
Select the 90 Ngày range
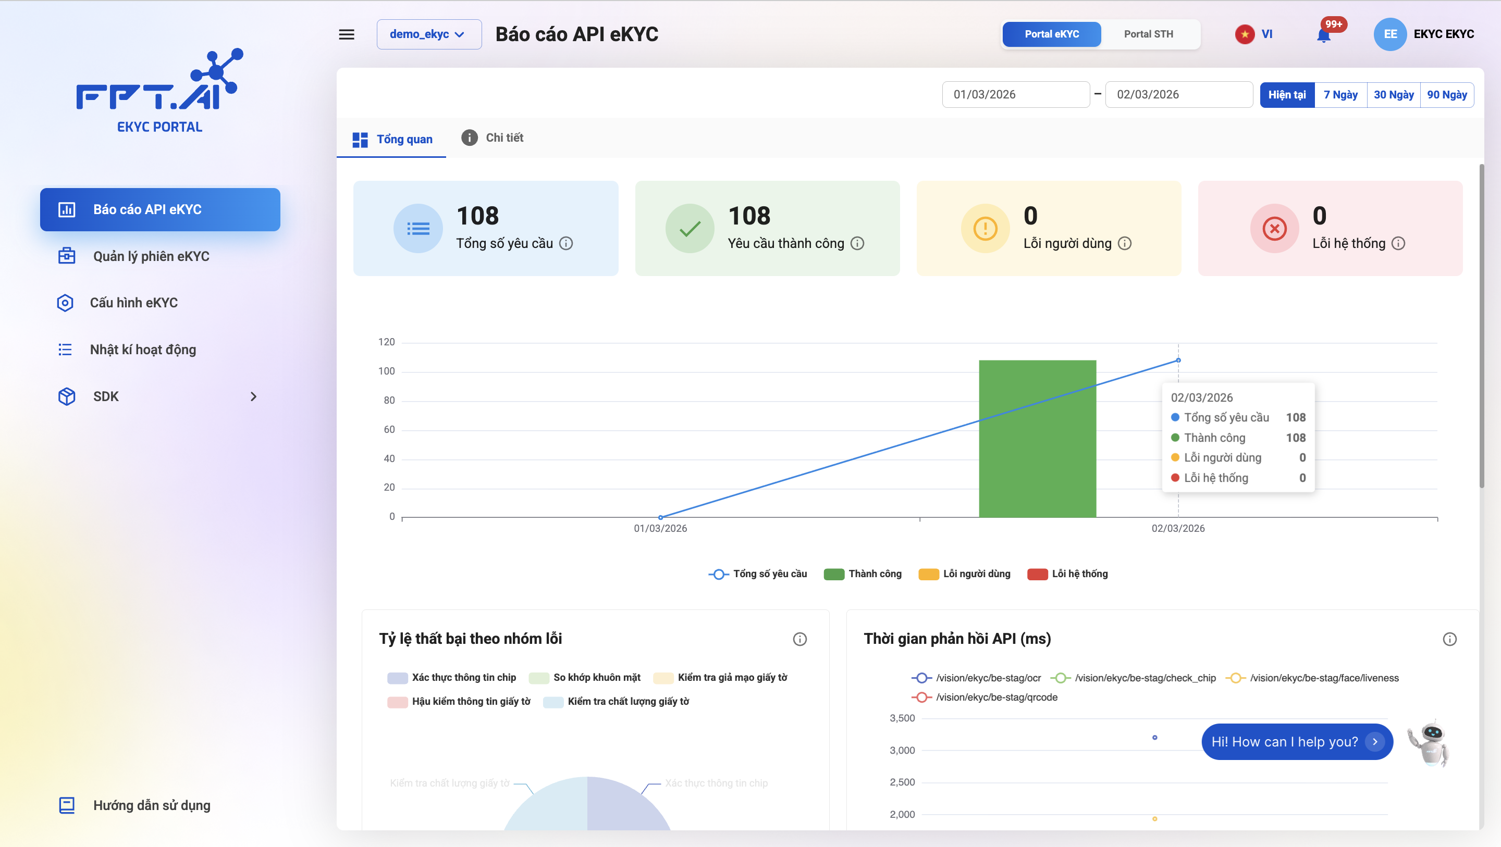[1447, 95]
